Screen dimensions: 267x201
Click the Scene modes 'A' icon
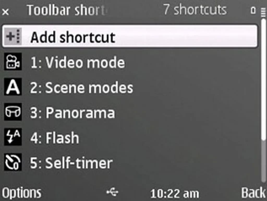coord(13,88)
